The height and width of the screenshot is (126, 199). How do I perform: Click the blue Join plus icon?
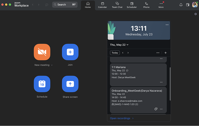[70, 52]
